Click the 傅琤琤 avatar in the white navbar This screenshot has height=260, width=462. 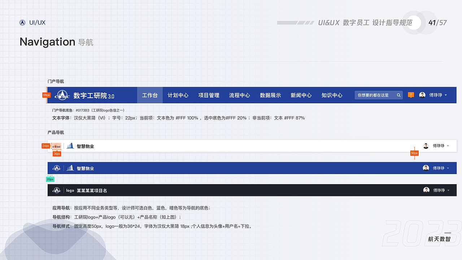[426, 146]
